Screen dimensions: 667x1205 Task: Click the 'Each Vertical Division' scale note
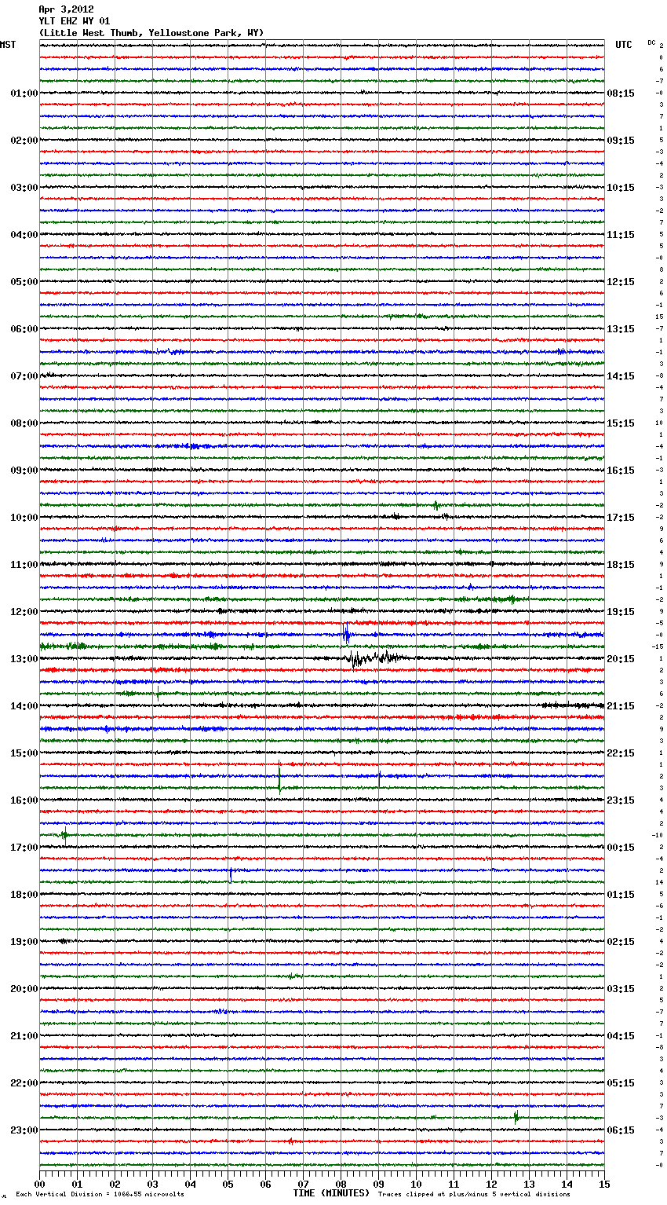click(100, 1194)
